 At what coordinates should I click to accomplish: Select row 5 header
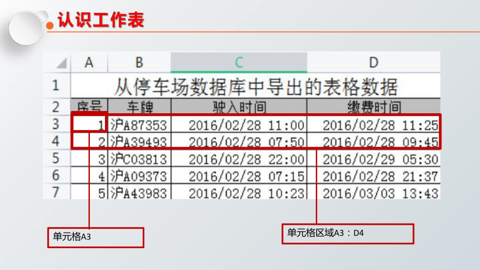[x=56, y=158]
